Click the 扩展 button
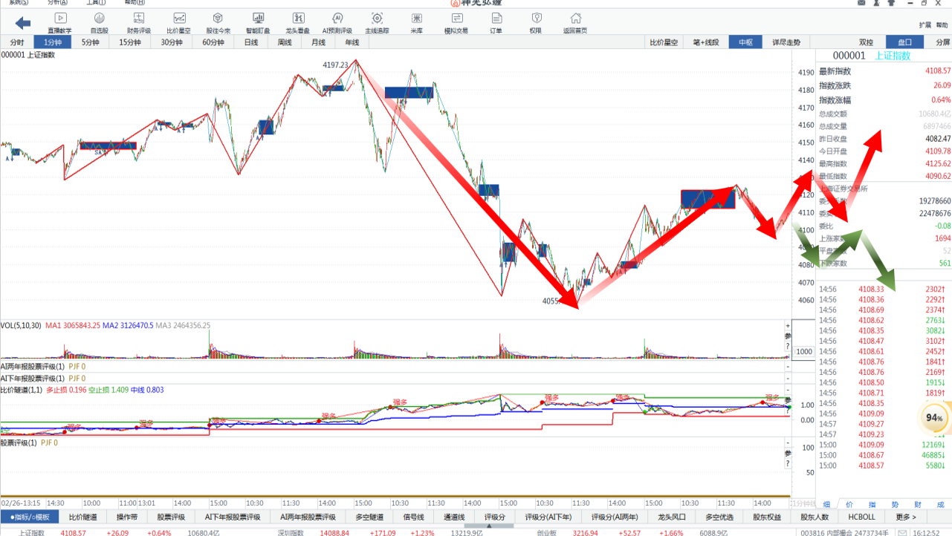Image resolution: width=952 pixels, height=536 pixels. click(x=925, y=25)
